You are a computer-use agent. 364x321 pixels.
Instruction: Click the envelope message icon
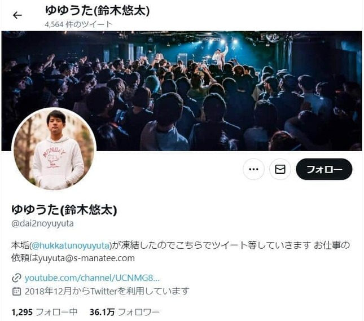point(280,169)
